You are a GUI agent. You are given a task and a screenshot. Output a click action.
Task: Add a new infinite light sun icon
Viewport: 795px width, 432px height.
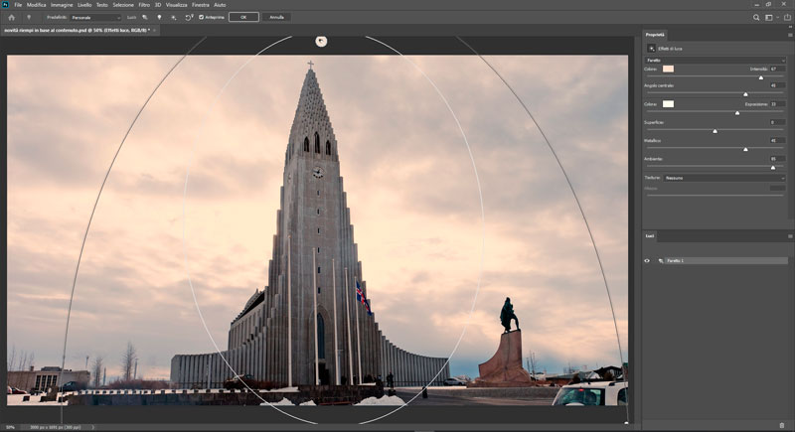tap(173, 17)
